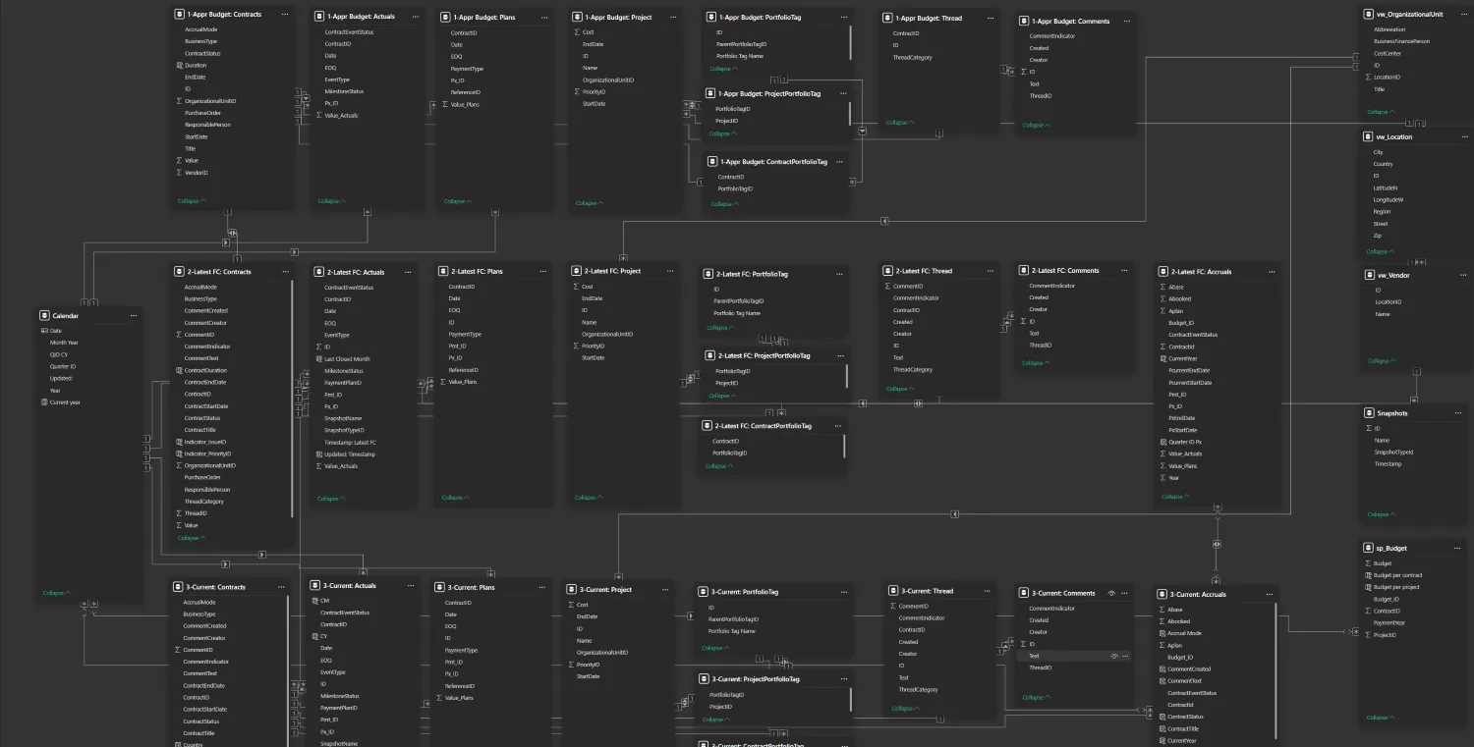Click the calculated column icon beside Last Closed Month
Viewport: 1474px width, 747px height.
point(317,359)
